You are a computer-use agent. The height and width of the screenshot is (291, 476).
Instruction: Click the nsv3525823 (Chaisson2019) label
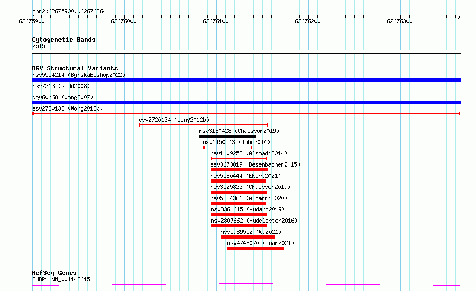click(x=250, y=187)
